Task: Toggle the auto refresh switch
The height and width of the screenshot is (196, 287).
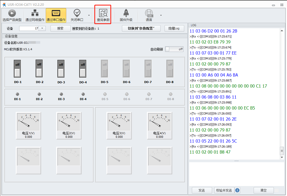Action: [174, 49]
